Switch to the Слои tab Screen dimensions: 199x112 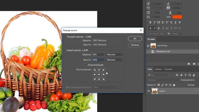point(150,69)
